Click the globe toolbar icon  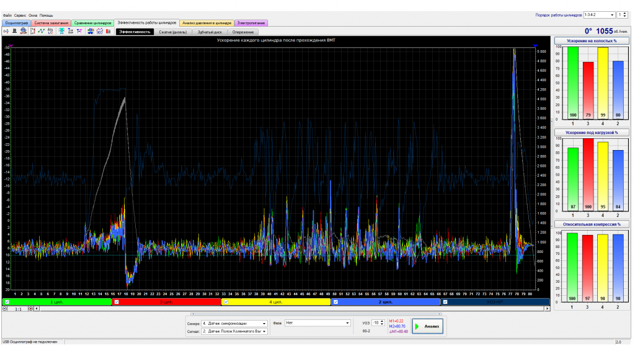click(x=24, y=31)
